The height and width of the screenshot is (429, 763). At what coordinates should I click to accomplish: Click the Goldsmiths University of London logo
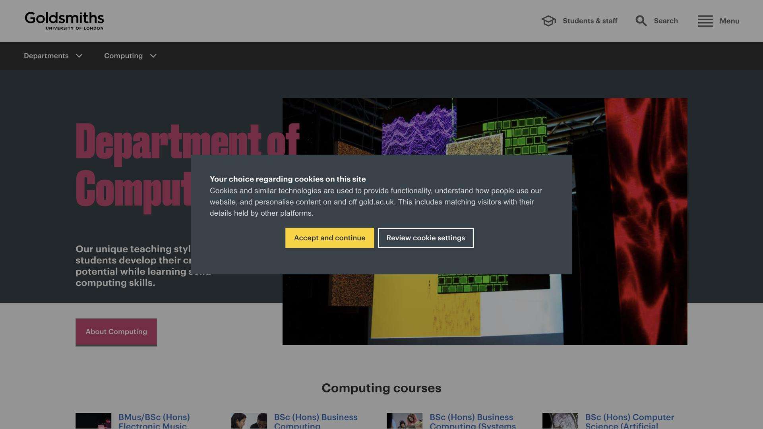click(64, 21)
